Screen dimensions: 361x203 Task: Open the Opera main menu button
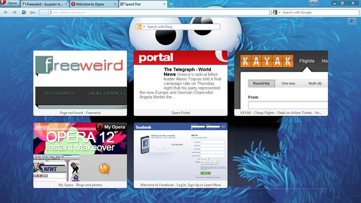click(10, 3)
